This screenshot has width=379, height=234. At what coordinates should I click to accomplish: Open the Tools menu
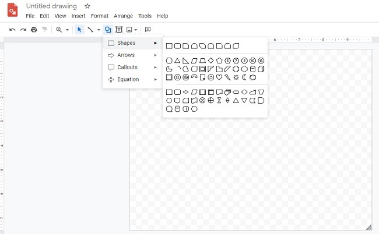point(145,16)
